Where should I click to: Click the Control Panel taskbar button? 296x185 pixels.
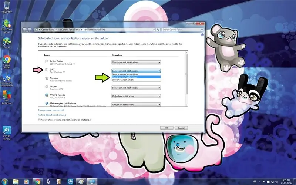click(x=92, y=182)
